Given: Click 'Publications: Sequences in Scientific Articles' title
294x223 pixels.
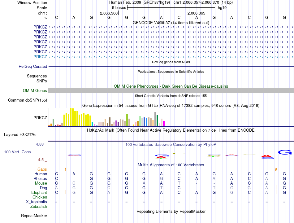Looking at the screenshot, I should click(x=171, y=72).
